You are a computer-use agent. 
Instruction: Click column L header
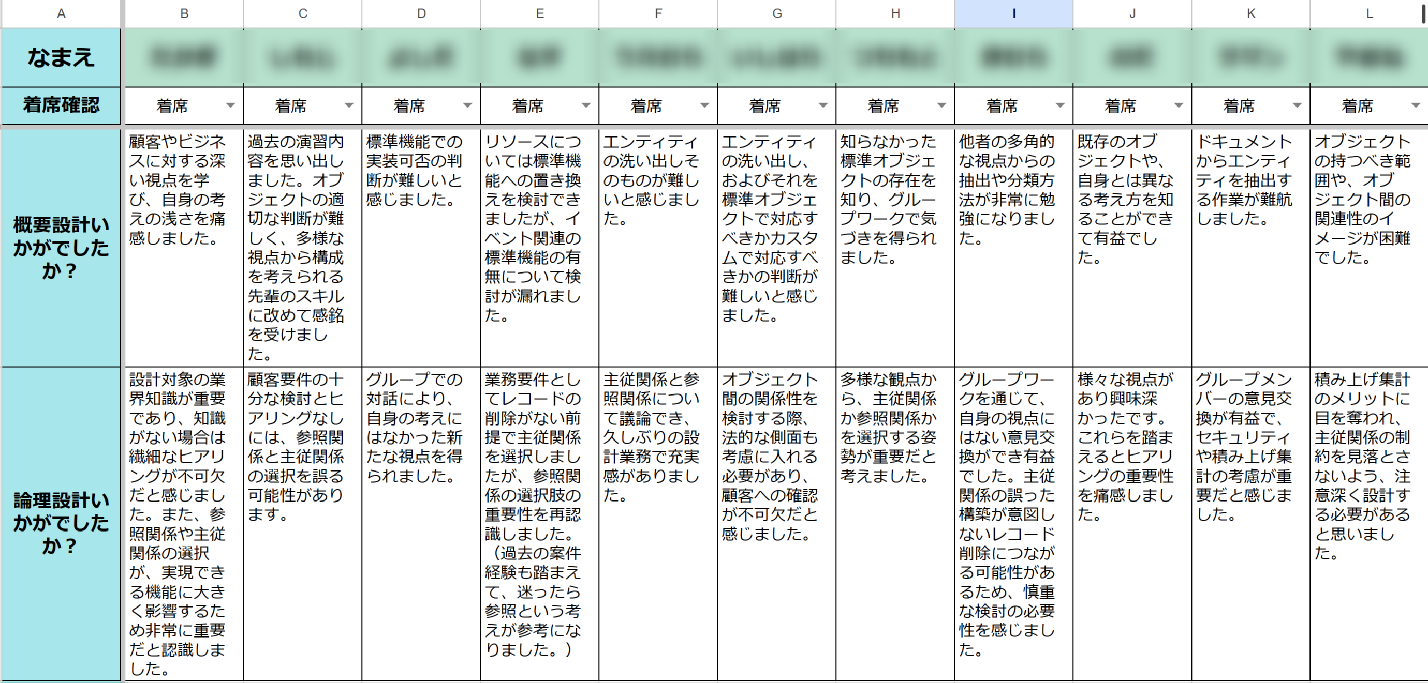[x=1368, y=13]
